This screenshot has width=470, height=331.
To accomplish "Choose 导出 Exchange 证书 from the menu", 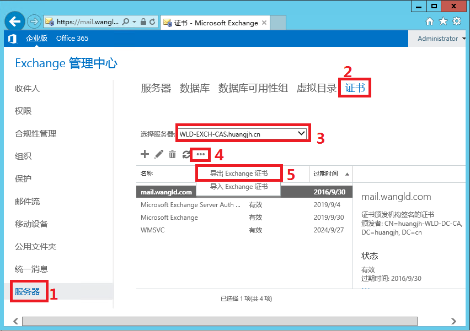I will click(x=239, y=173).
